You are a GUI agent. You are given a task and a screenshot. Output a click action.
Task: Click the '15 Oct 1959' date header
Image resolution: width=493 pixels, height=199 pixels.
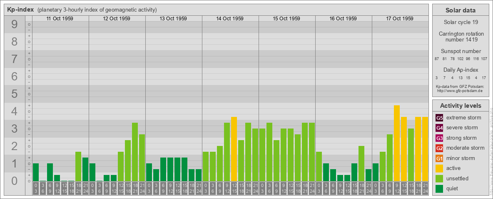tap(286, 19)
